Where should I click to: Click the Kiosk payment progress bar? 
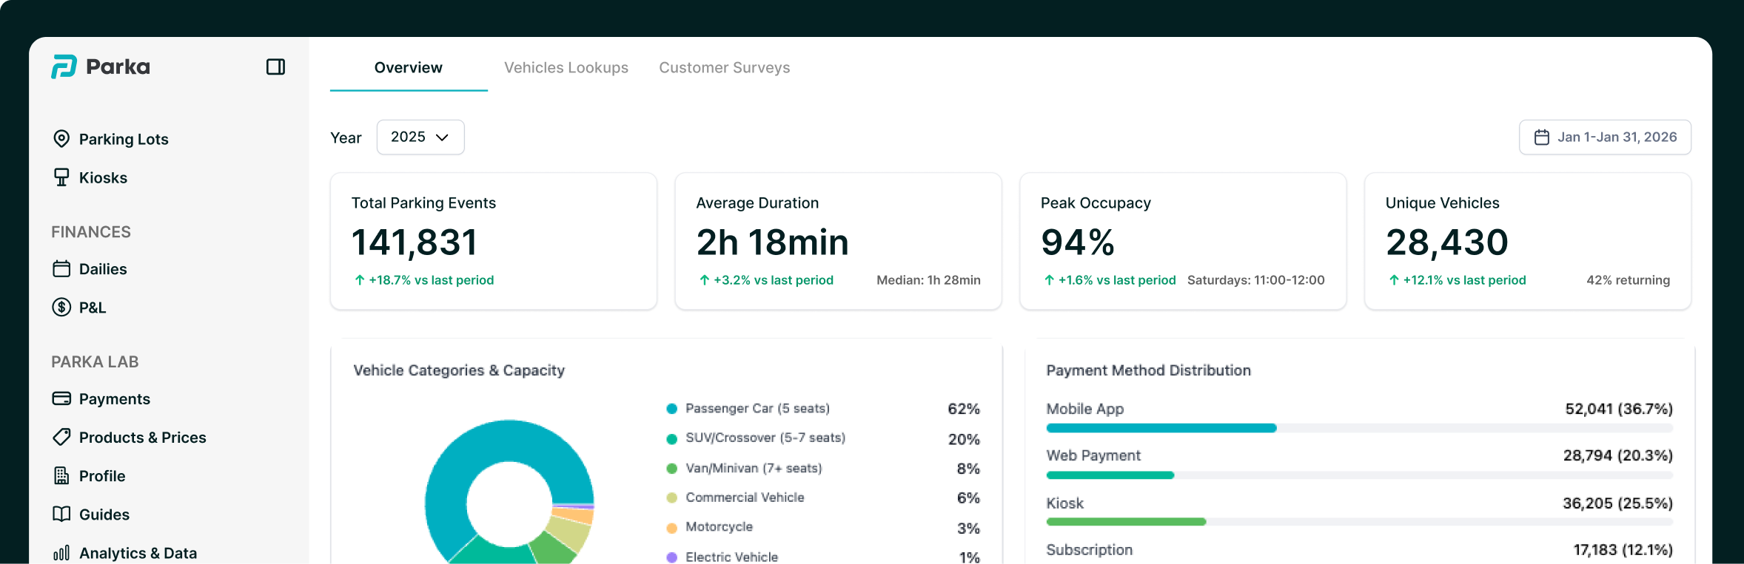pyautogui.click(x=1360, y=522)
